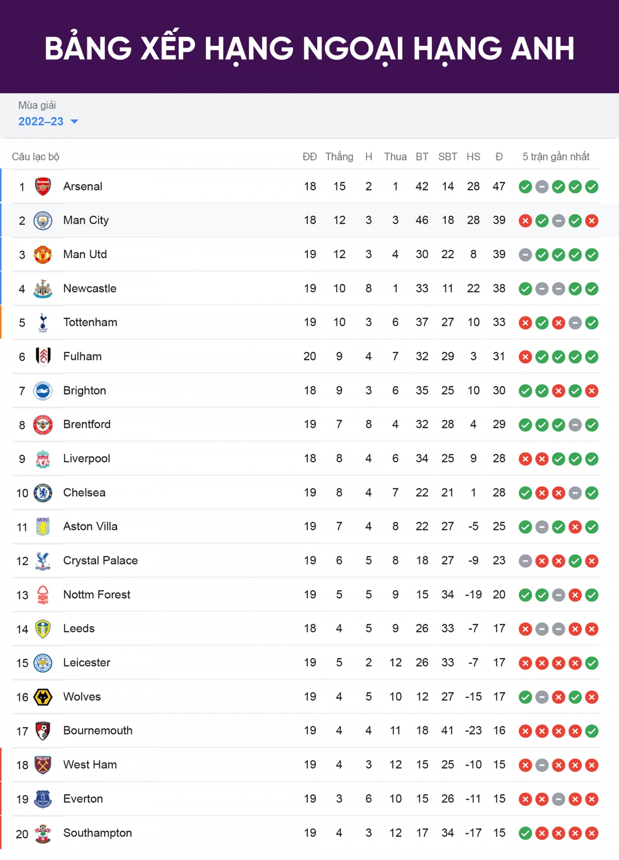Click the Everton club crest

pos(43,799)
